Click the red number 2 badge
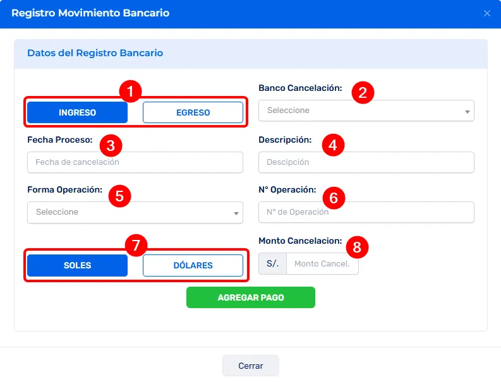This screenshot has width=501, height=382. click(363, 93)
